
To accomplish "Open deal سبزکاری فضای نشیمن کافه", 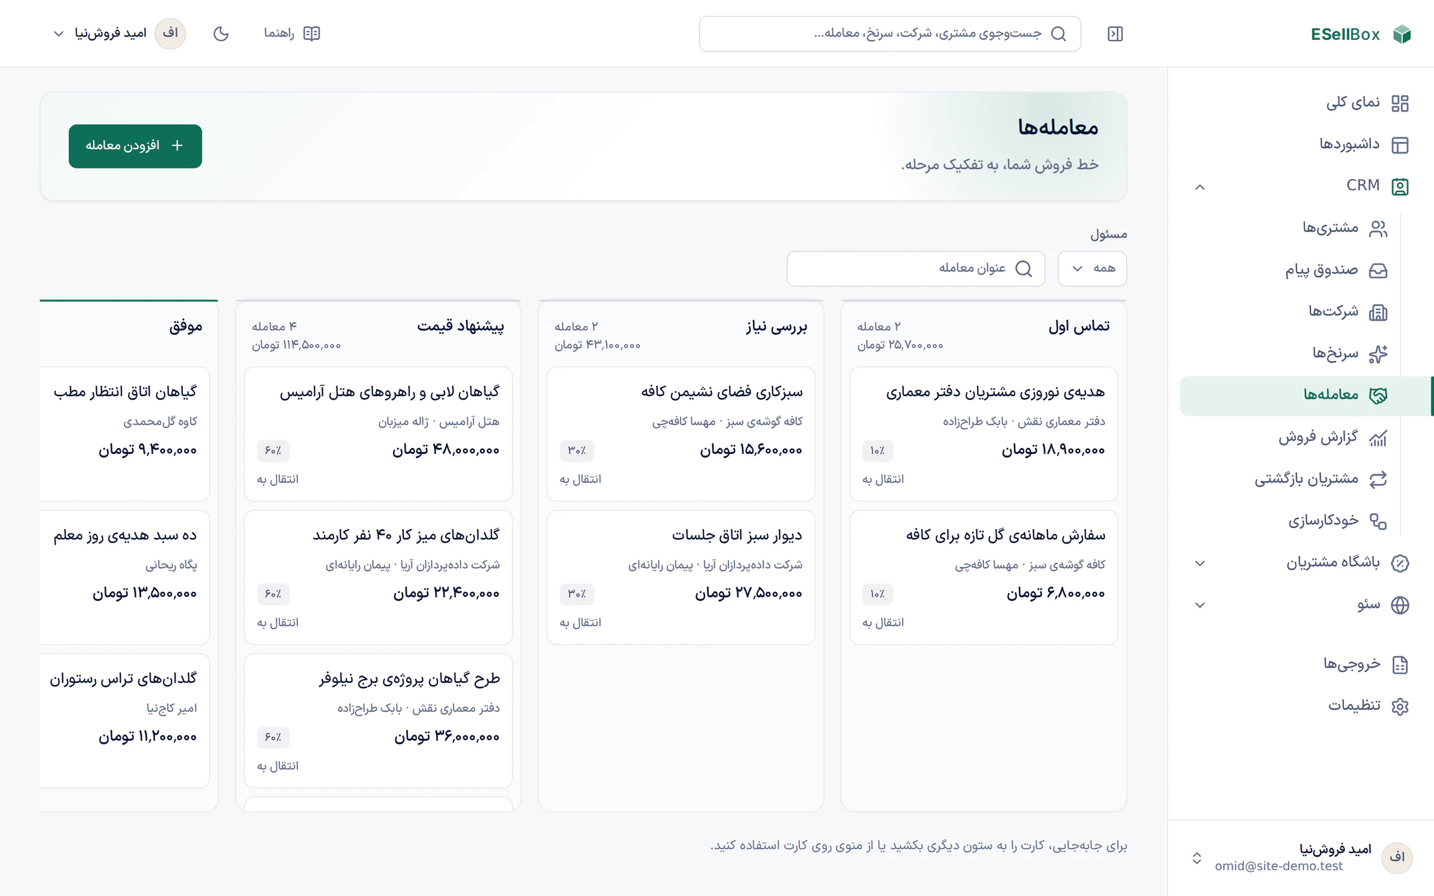I will tap(722, 392).
